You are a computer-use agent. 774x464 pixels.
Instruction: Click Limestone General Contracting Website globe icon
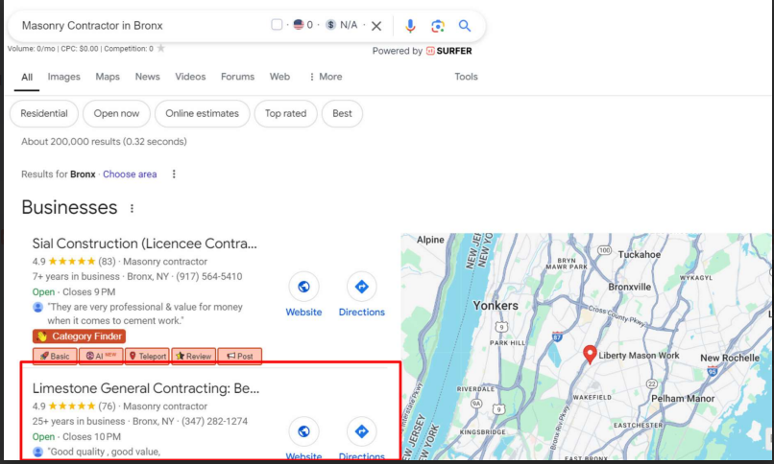click(x=303, y=431)
